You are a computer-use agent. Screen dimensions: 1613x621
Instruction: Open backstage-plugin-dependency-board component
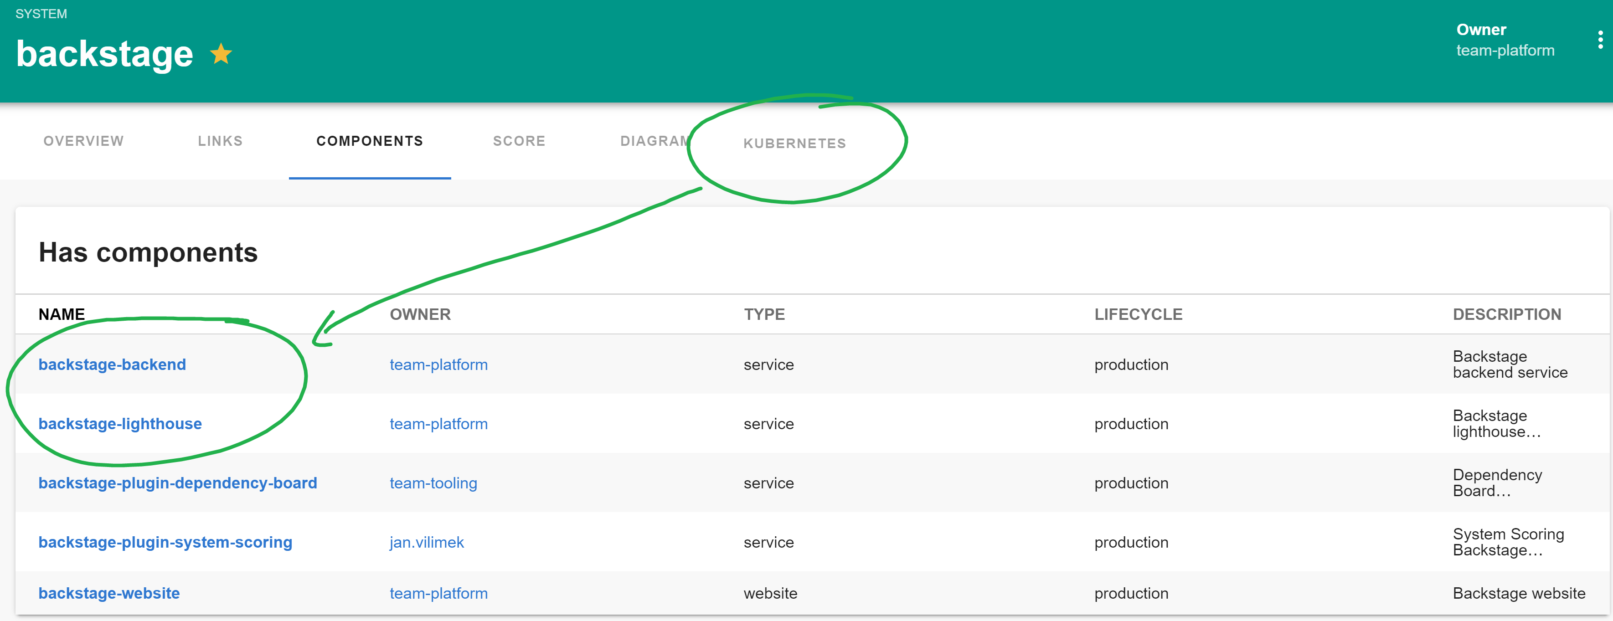177,482
